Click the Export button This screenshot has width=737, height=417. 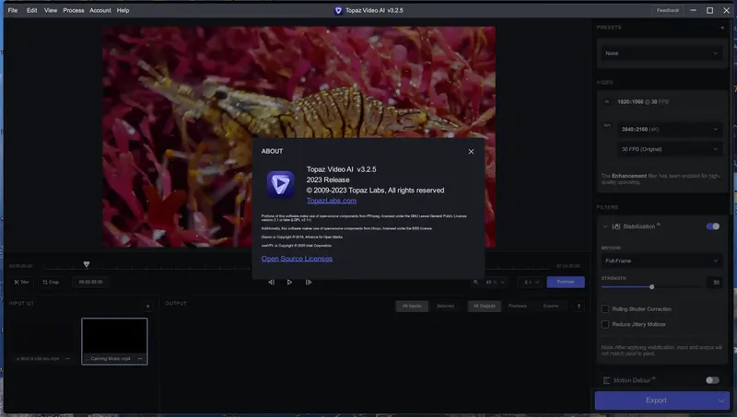coord(655,400)
